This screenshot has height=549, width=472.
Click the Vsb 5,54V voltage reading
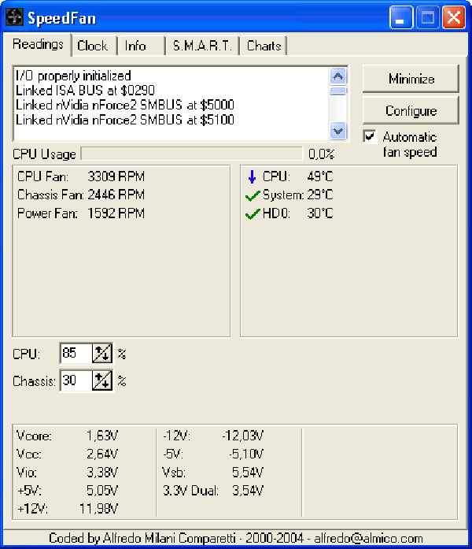coord(213,473)
